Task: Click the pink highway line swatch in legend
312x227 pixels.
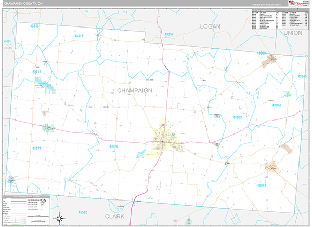Action: (19, 220)
